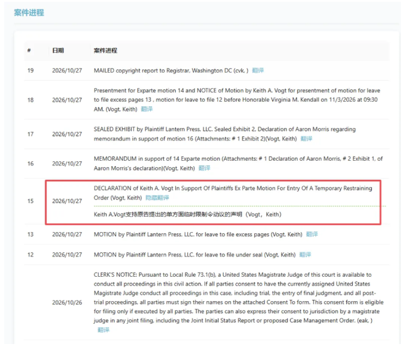The height and width of the screenshot is (347, 401).
Task: Select row number 16
Action: tap(30, 164)
